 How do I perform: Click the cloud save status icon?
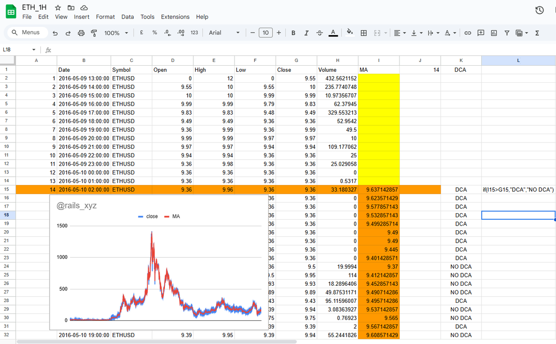(x=84, y=8)
